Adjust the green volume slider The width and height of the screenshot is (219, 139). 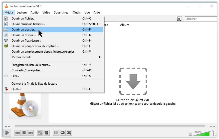[204, 133]
